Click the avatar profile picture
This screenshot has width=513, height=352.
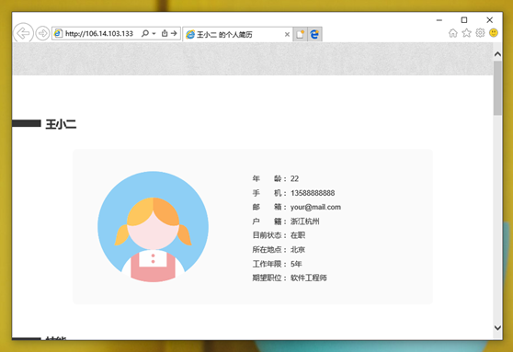(153, 227)
